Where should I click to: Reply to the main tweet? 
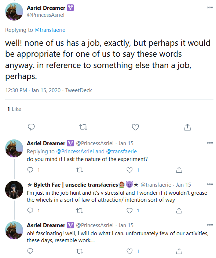31,127
